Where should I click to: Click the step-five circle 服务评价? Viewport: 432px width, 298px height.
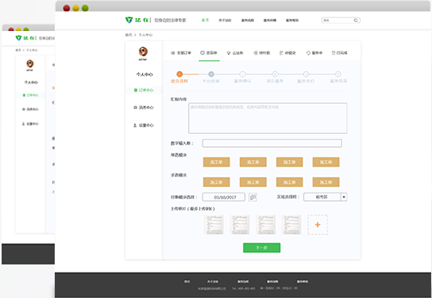pos(305,73)
